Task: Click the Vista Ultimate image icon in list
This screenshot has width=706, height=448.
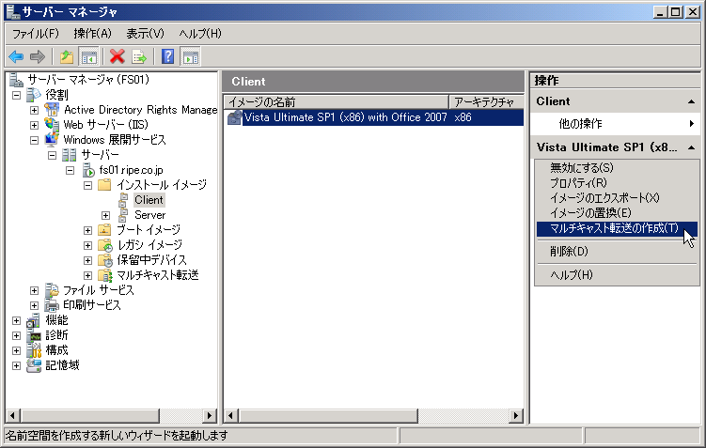Action: pos(234,117)
